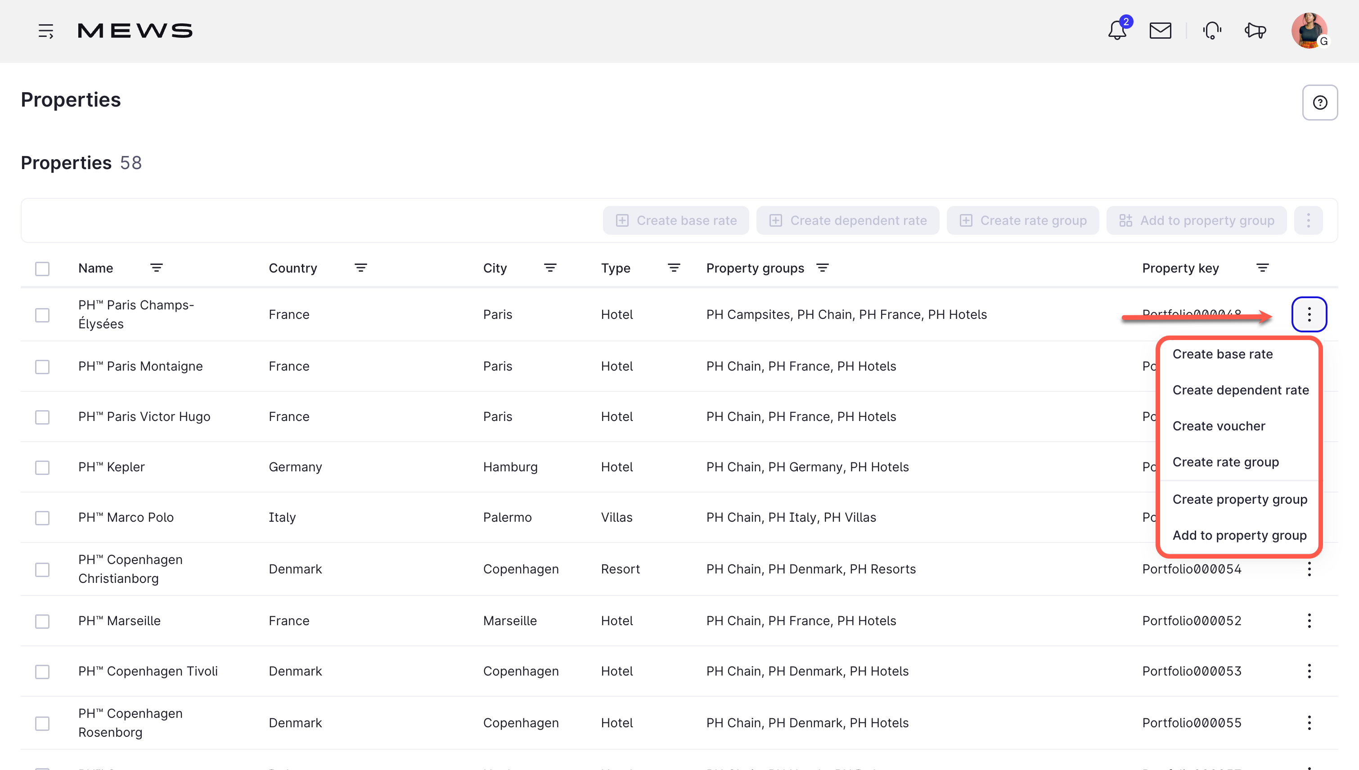Viewport: 1359px width, 770px height.
Task: Choose Create rate group from the menu
Action: pyautogui.click(x=1238, y=462)
